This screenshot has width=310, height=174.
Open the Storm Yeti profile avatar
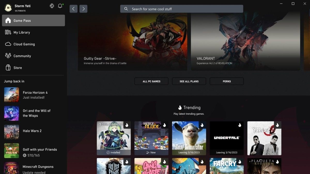click(x=8, y=8)
